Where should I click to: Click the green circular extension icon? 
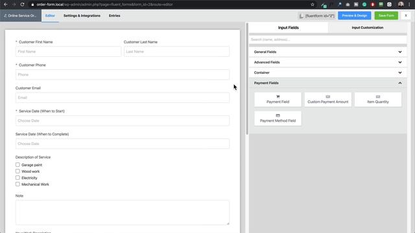tap(364, 5)
